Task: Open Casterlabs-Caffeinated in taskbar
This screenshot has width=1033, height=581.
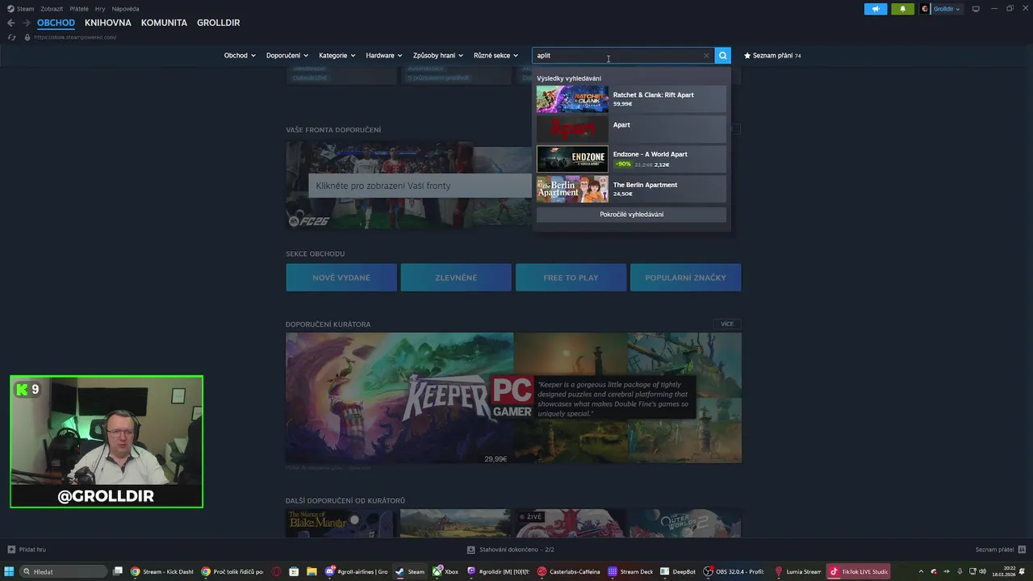Action: 570,571
